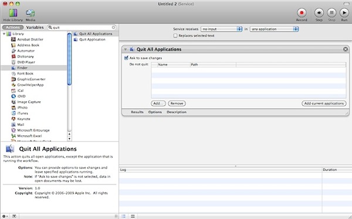352x219 pixels.
Task: Clear the search field text
Action: 113,28
